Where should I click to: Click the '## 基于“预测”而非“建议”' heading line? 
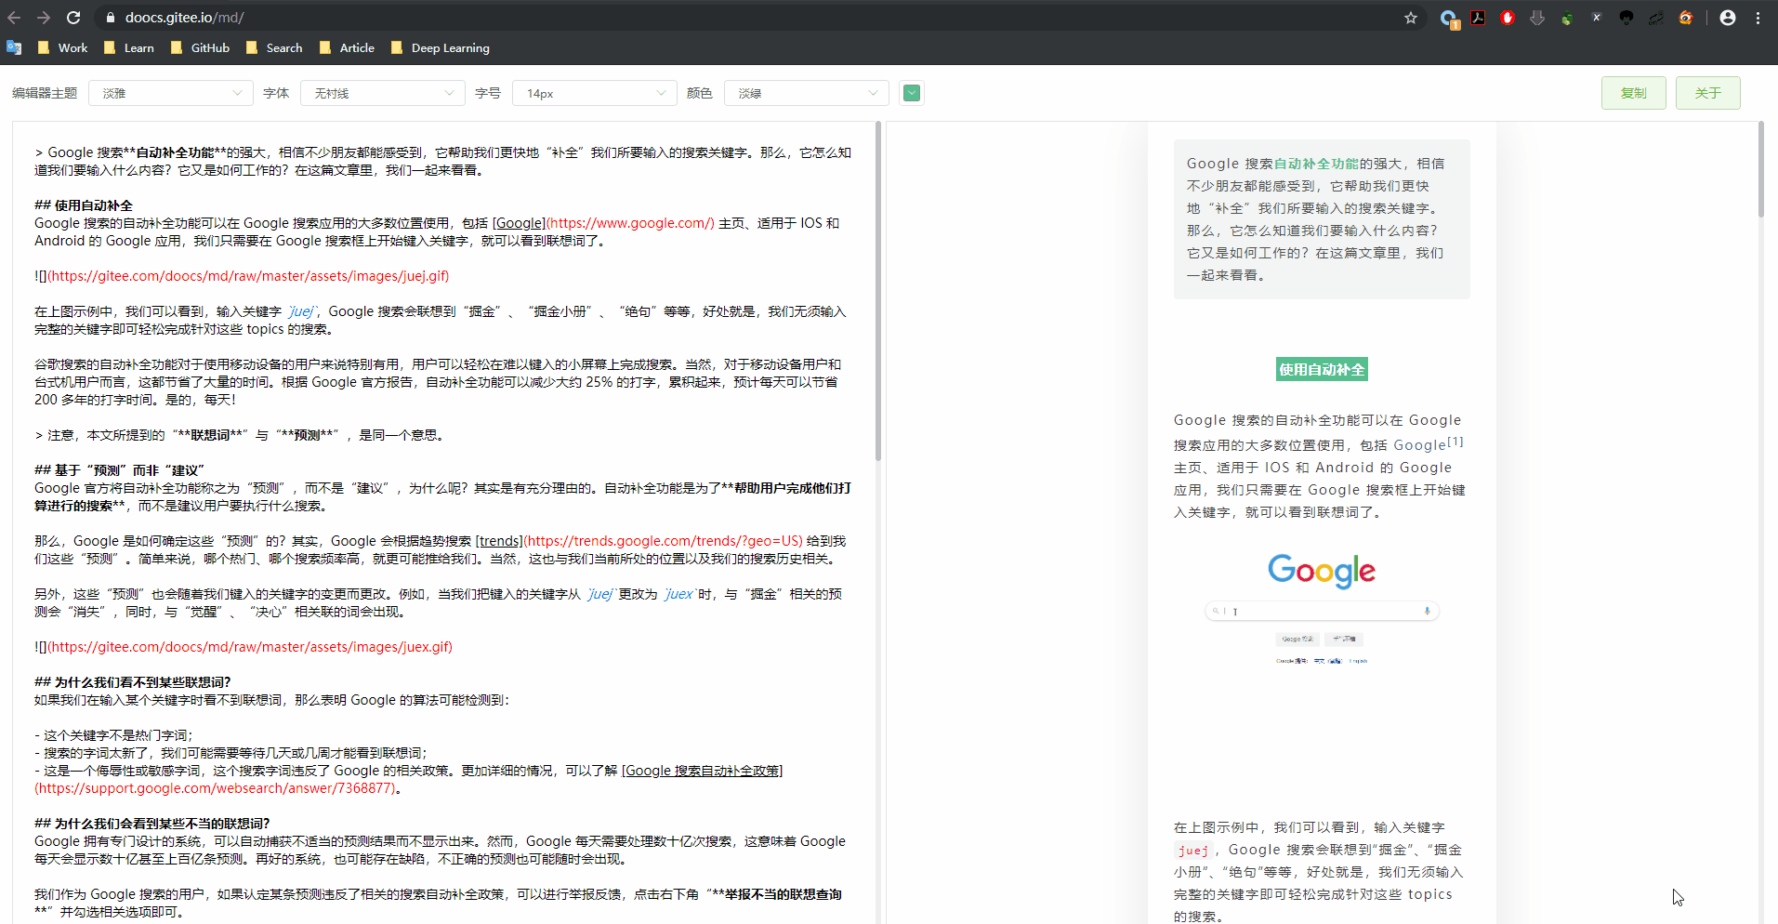[119, 470]
